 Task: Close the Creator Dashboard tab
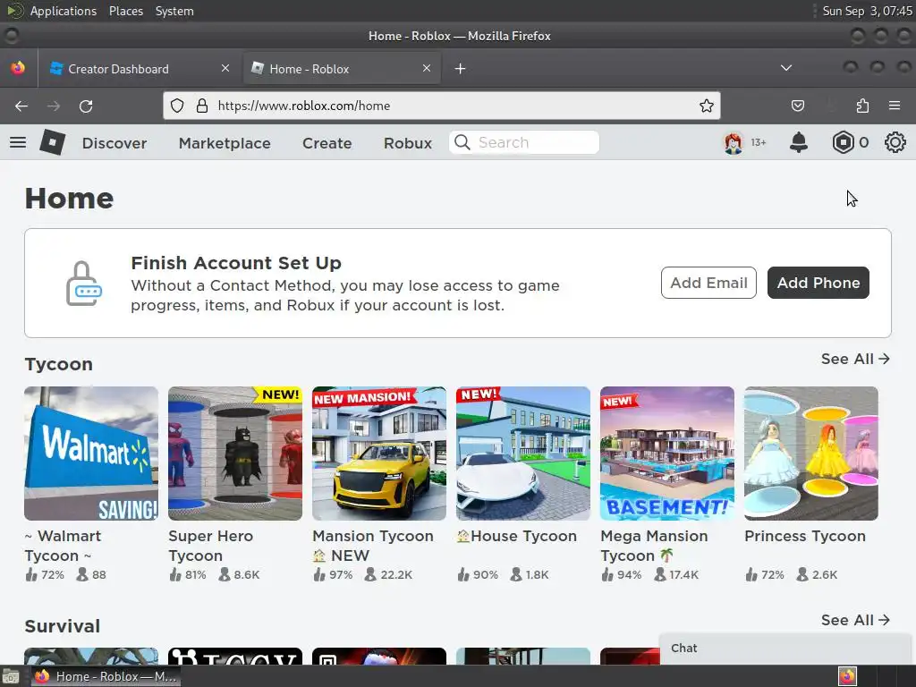[x=225, y=68]
